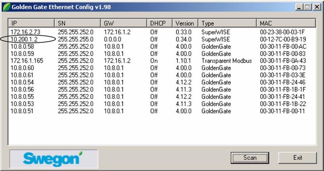Select the device at IP 10.8.0.59

pos(162,53)
